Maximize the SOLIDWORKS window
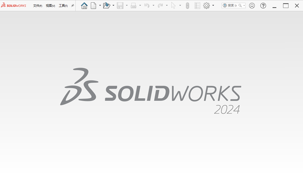Image resolution: width=303 pixels, height=173 pixels. click(286, 6)
